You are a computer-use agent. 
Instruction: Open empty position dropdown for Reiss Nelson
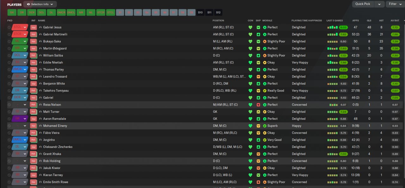coord(25,105)
